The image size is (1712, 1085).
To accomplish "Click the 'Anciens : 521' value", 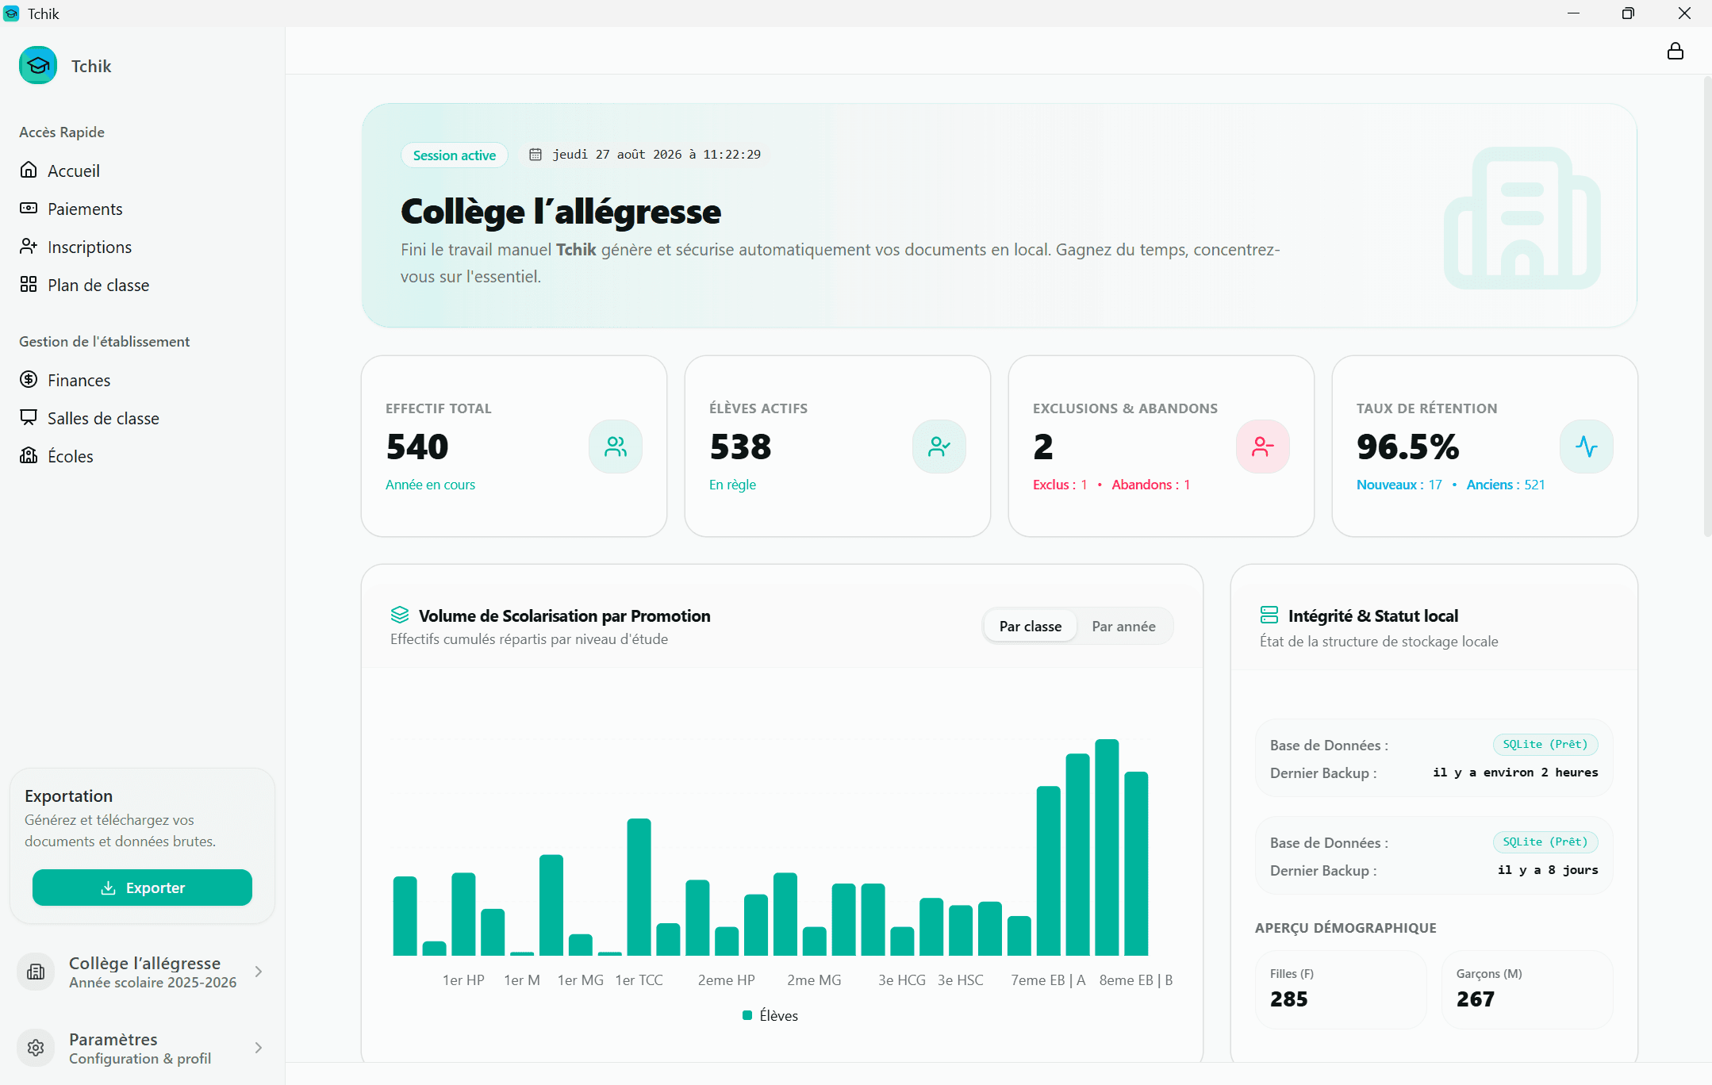I will pos(1505,485).
